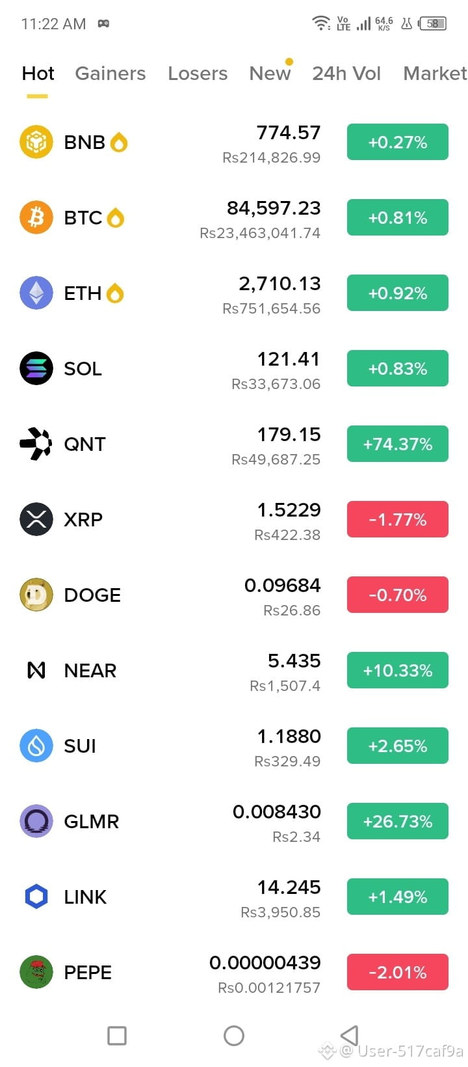The image size is (468, 1067).
Task: Tap the Dogecoin logo icon
Action: tap(36, 595)
